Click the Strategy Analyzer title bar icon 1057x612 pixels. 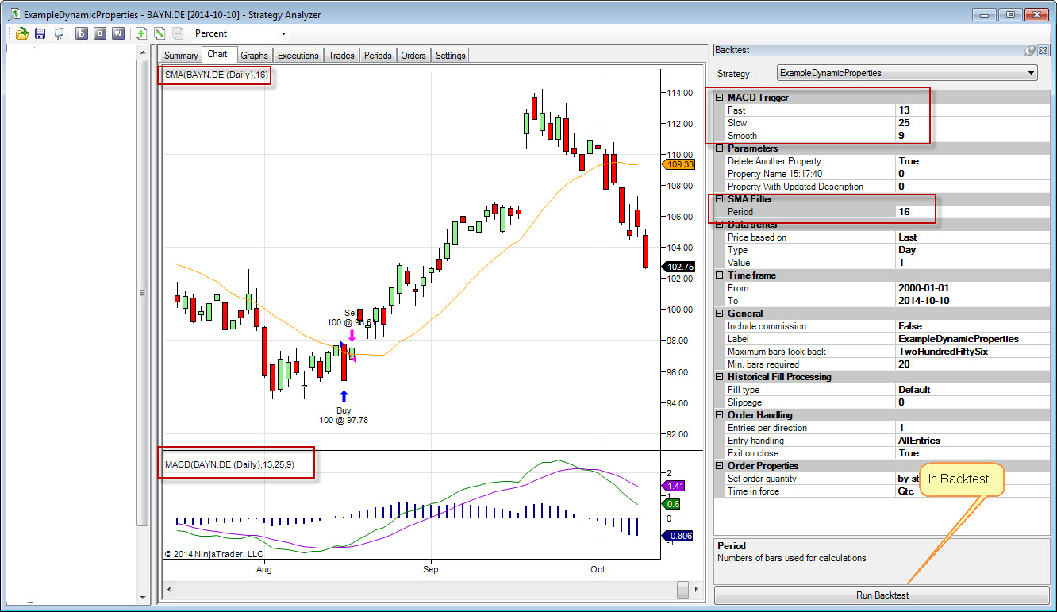coord(13,14)
